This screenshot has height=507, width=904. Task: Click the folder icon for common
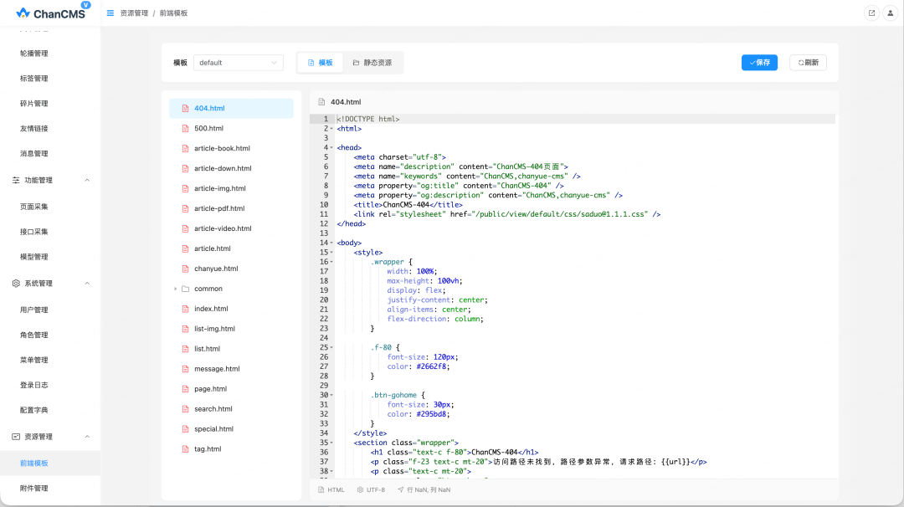(185, 289)
